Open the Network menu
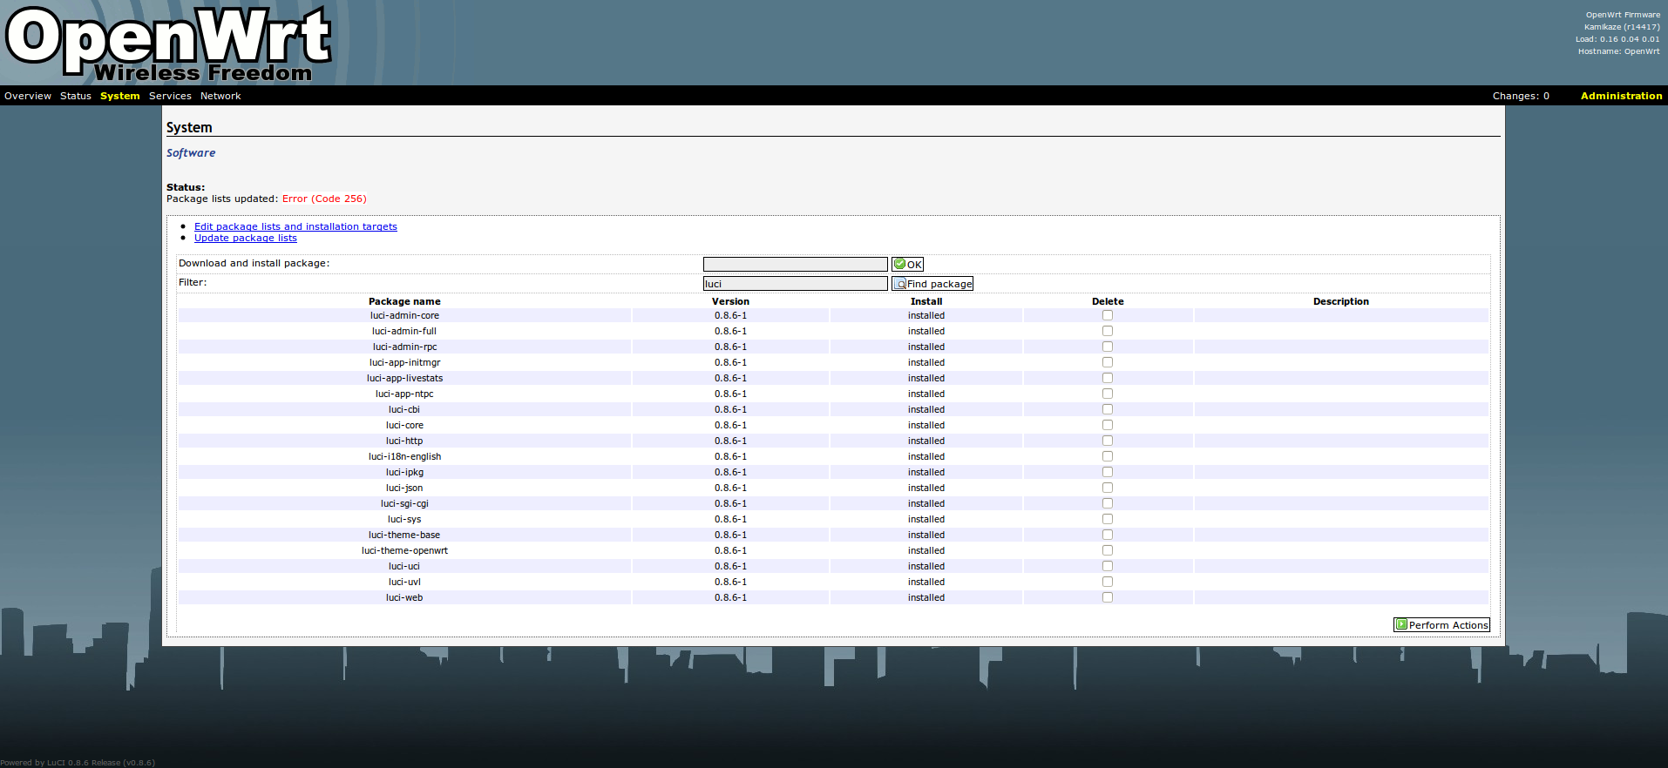The height and width of the screenshot is (768, 1668). 220,96
